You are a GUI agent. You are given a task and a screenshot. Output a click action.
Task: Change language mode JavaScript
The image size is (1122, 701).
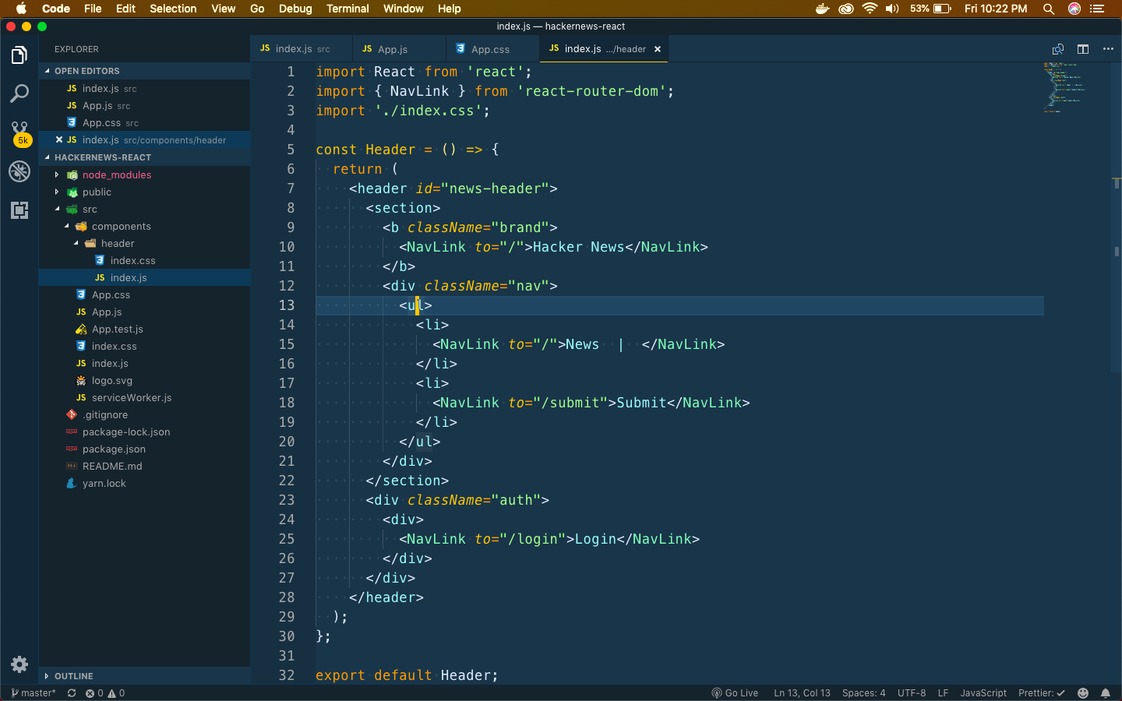pyautogui.click(x=983, y=693)
